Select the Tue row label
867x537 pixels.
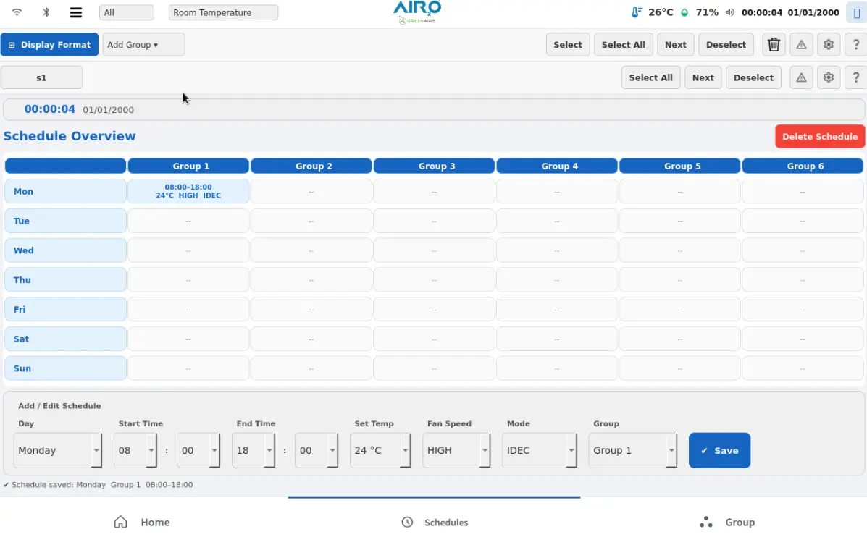point(65,221)
